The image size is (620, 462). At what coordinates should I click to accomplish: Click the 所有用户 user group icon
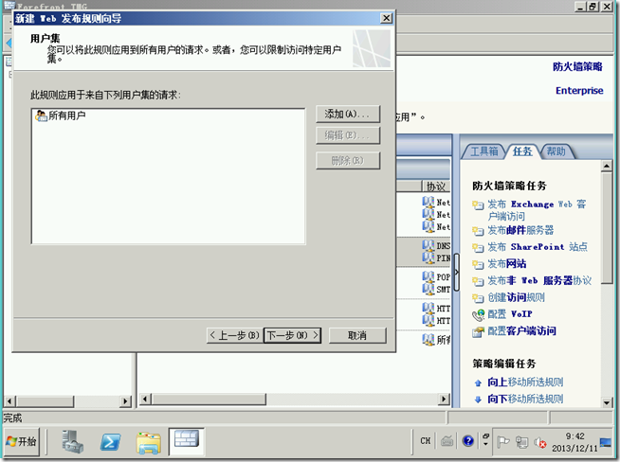[41, 115]
